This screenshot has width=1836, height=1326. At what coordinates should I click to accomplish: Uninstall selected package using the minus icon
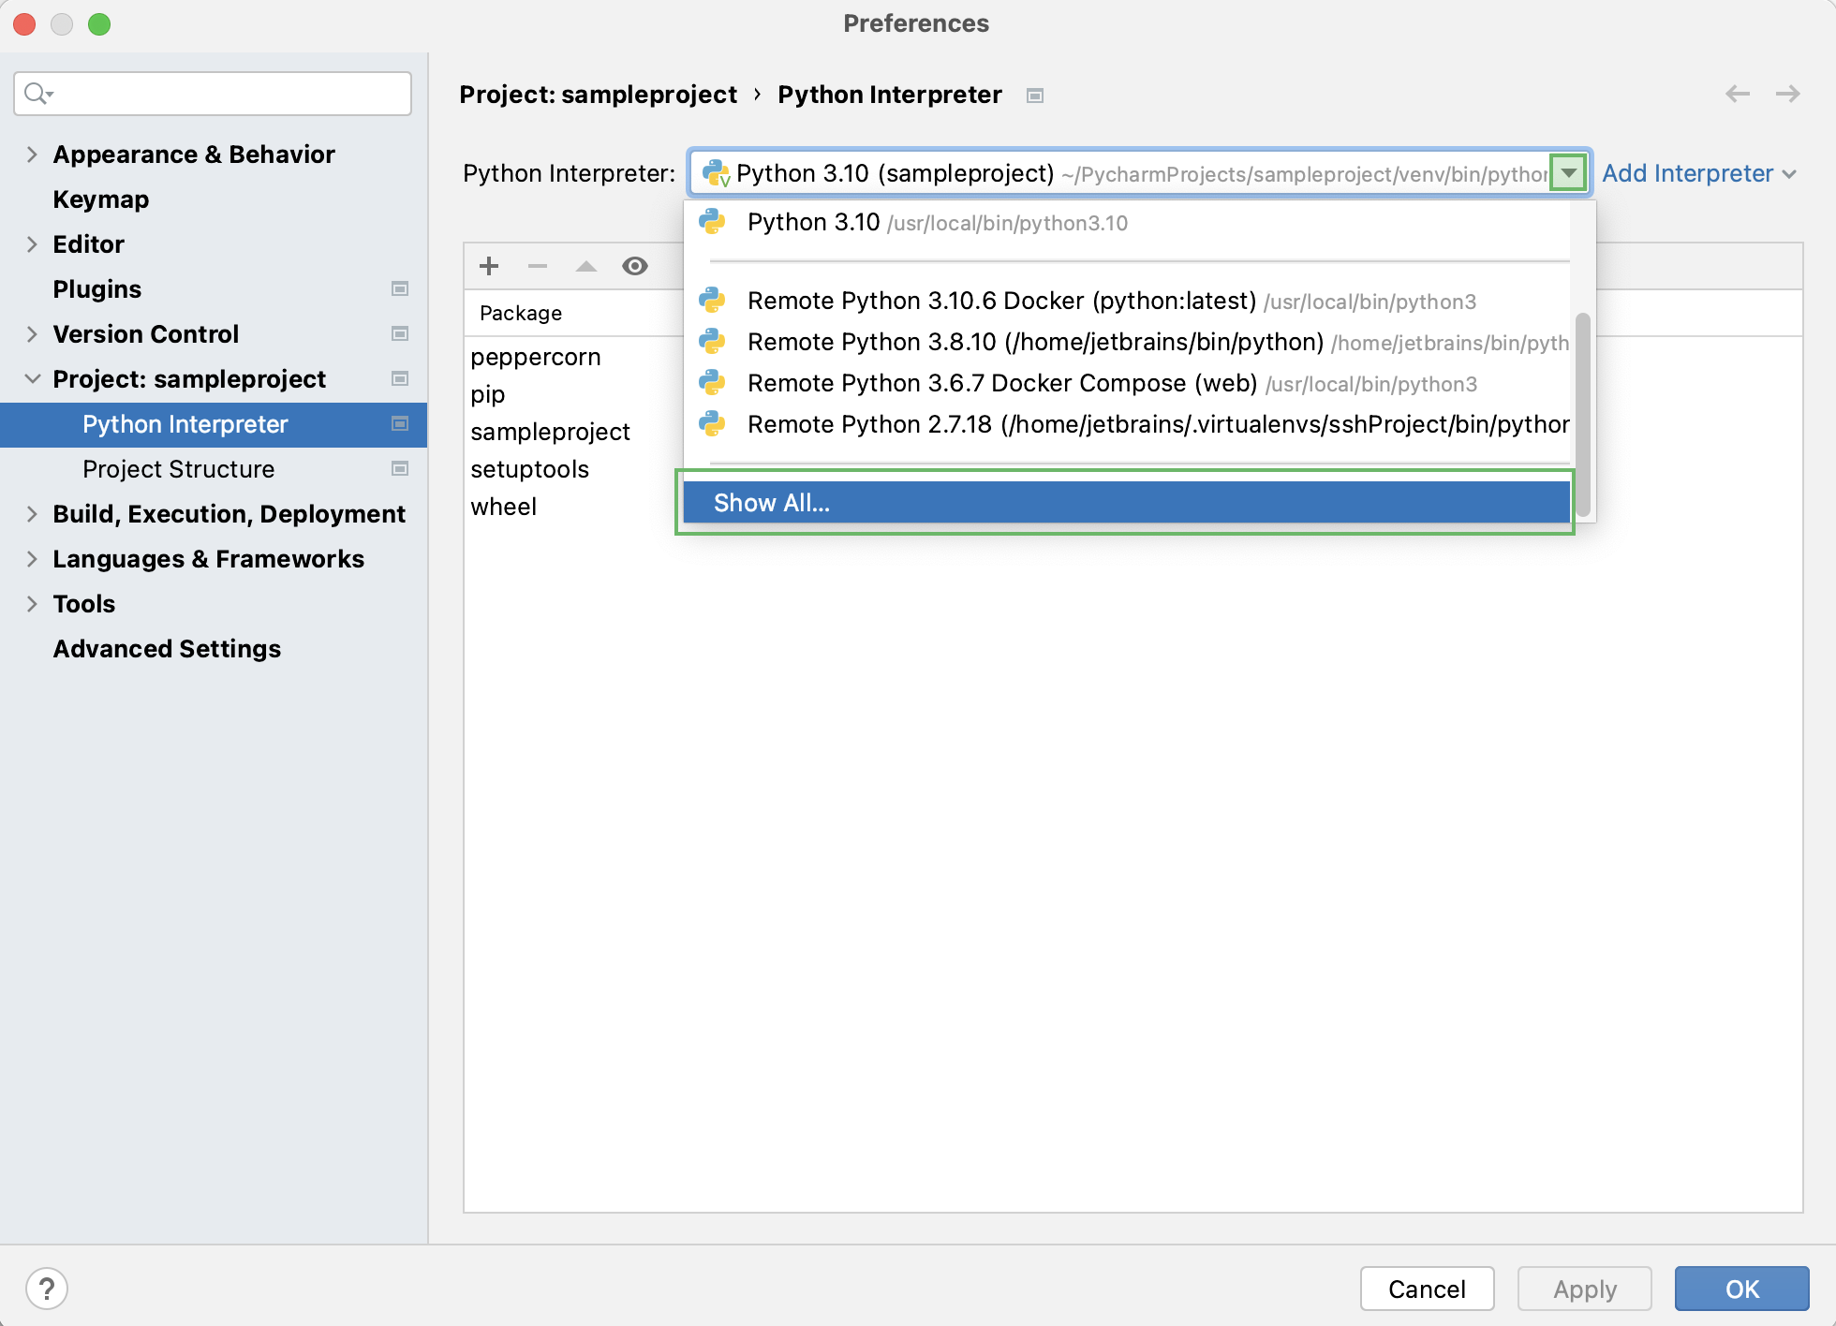[537, 266]
